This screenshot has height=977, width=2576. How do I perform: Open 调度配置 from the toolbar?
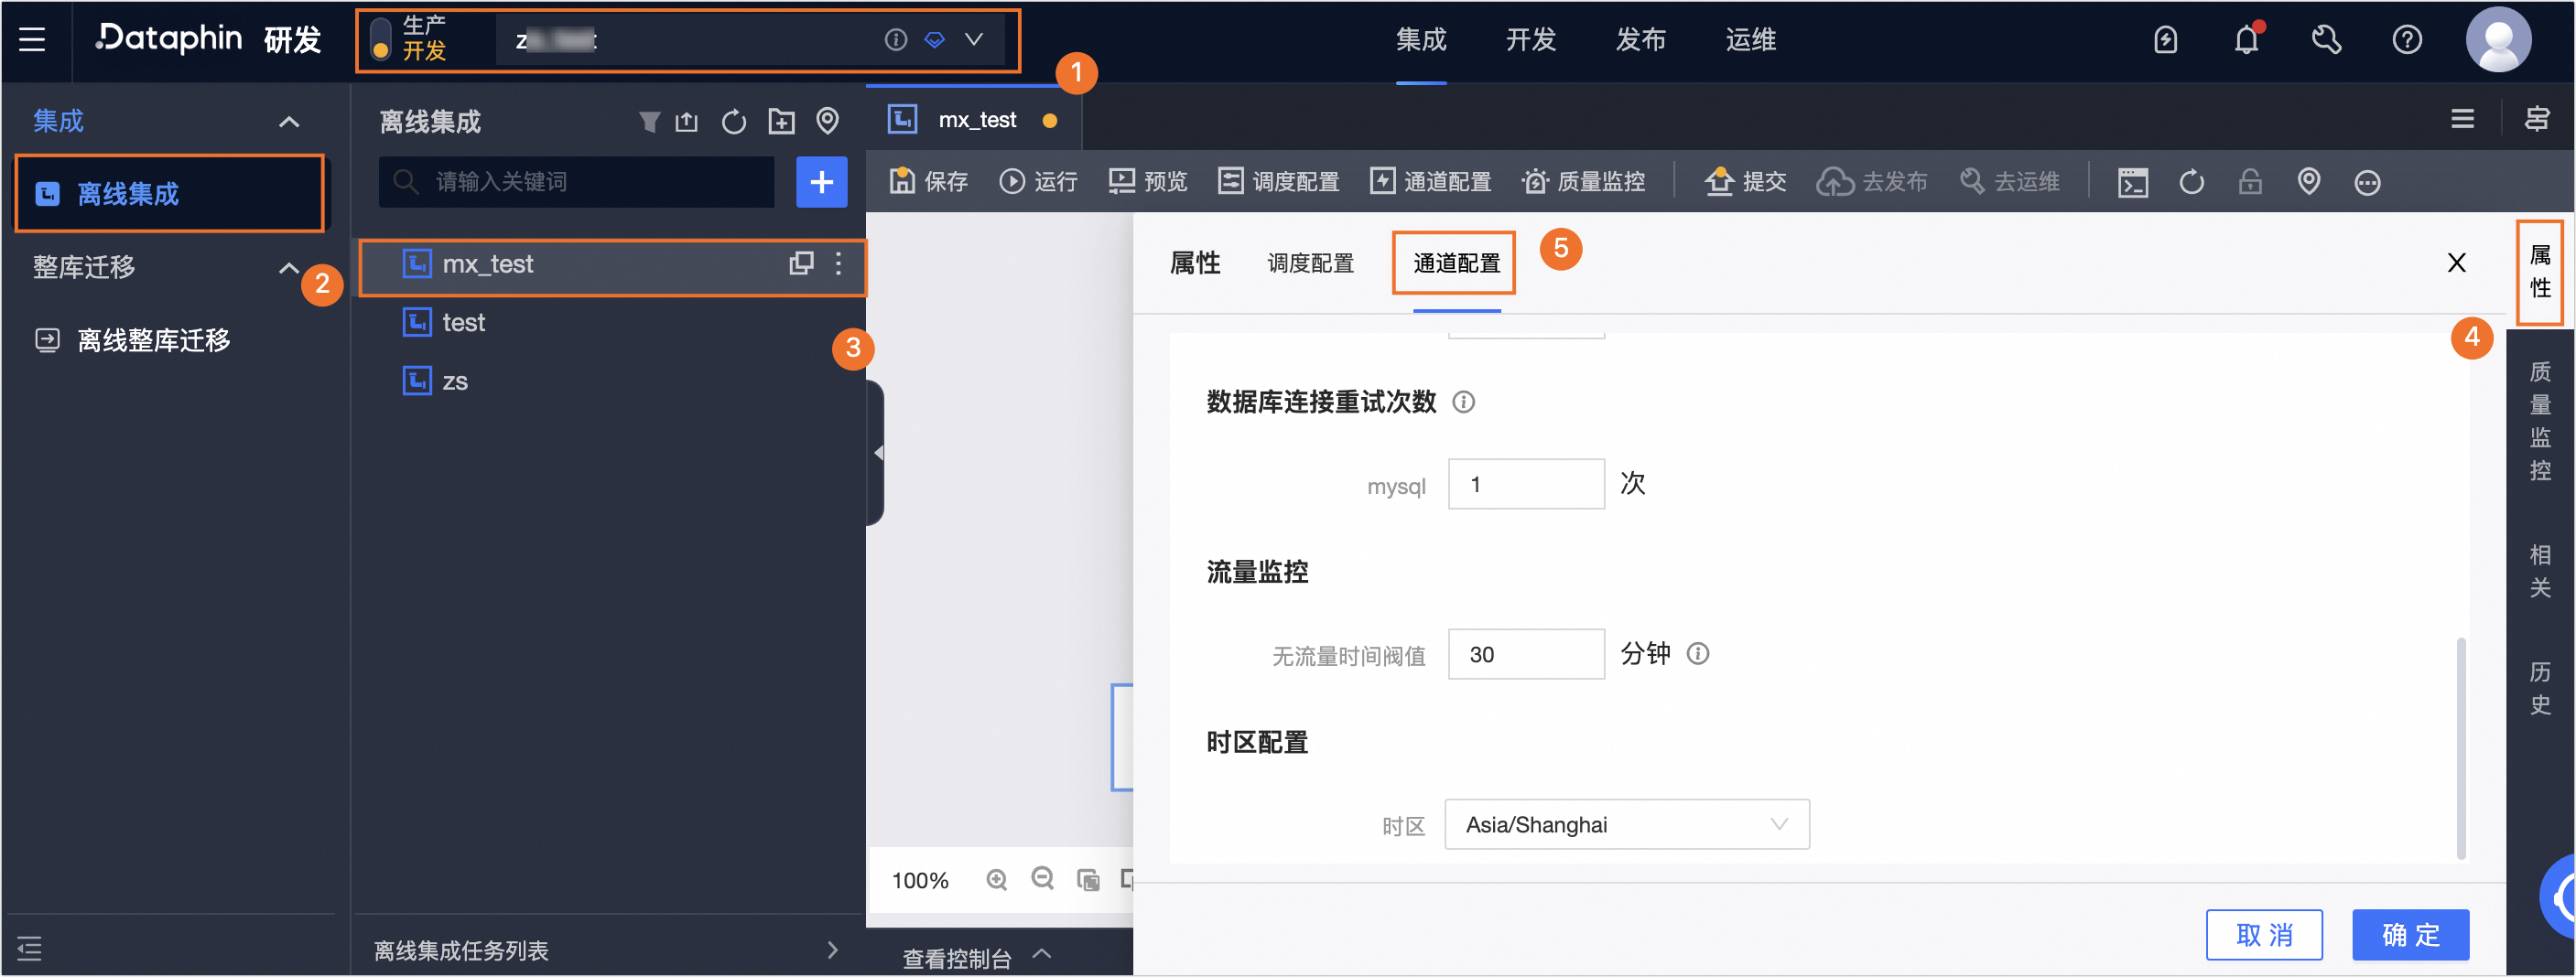click(x=1278, y=181)
